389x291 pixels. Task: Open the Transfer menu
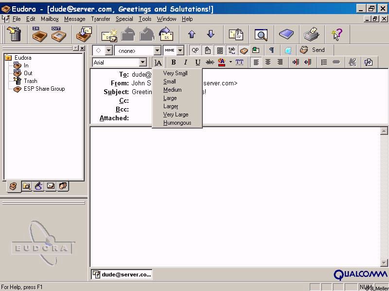click(101, 19)
